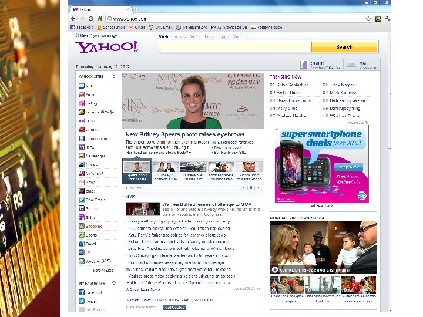Open new browser tab button
The width and height of the screenshot is (423, 317).
point(137,9)
